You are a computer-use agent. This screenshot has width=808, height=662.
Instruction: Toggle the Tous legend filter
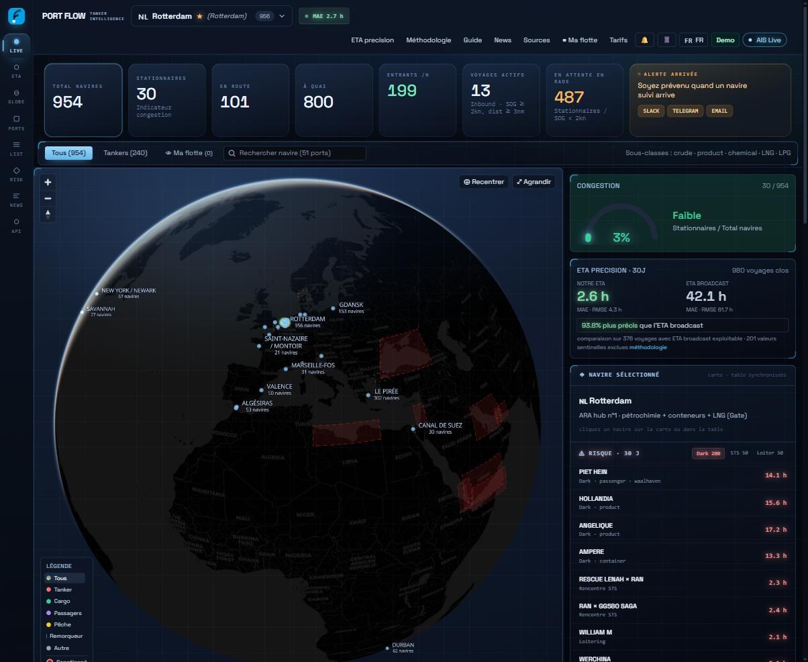pyautogui.click(x=64, y=578)
